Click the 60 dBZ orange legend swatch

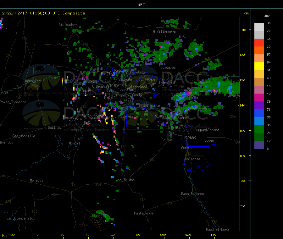(259, 51)
